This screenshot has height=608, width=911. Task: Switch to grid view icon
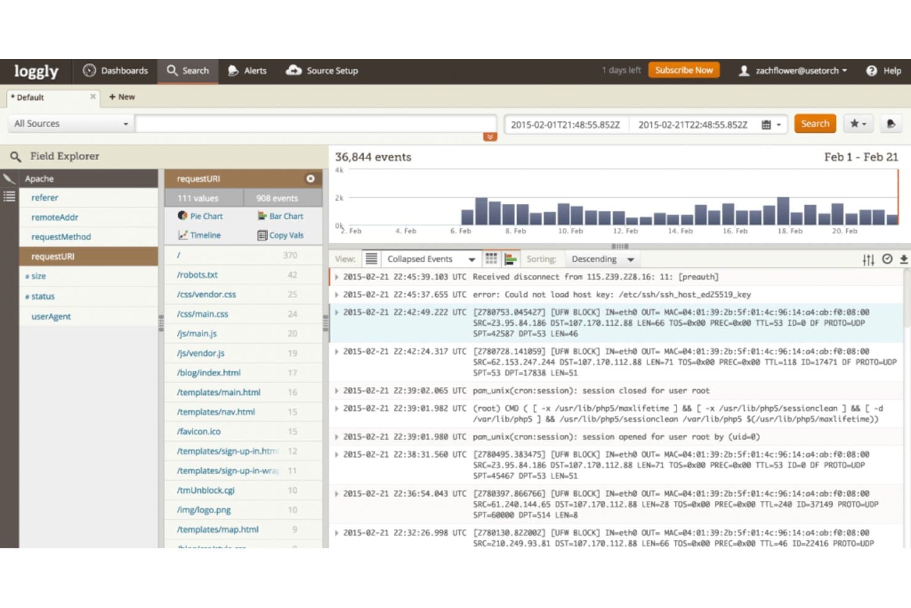pyautogui.click(x=491, y=259)
